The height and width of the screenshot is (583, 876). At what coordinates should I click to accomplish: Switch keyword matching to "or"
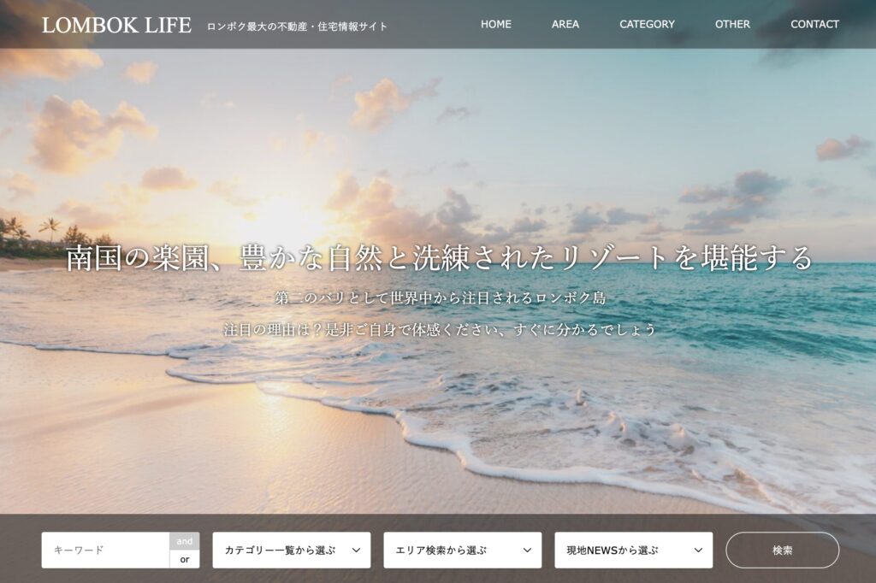(185, 560)
